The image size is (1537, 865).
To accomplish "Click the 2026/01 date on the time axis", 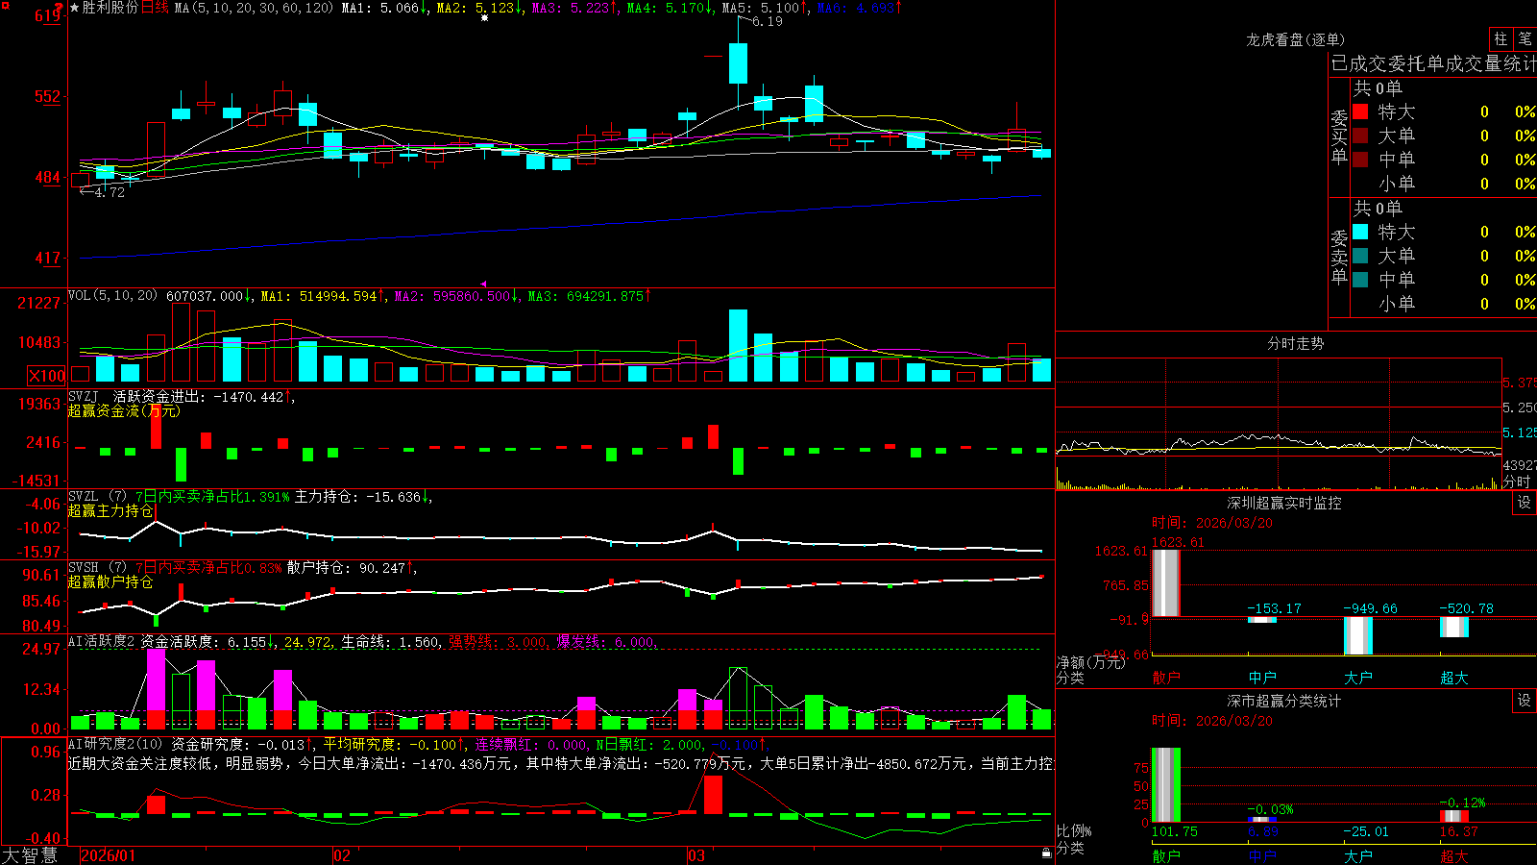I will pos(109,855).
